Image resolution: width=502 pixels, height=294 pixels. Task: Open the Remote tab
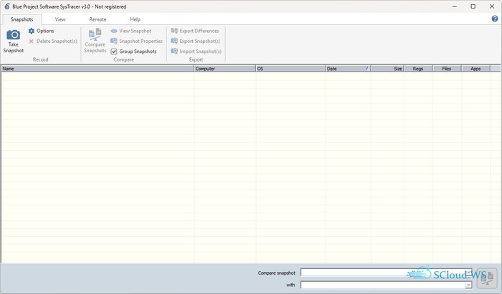[x=98, y=19]
